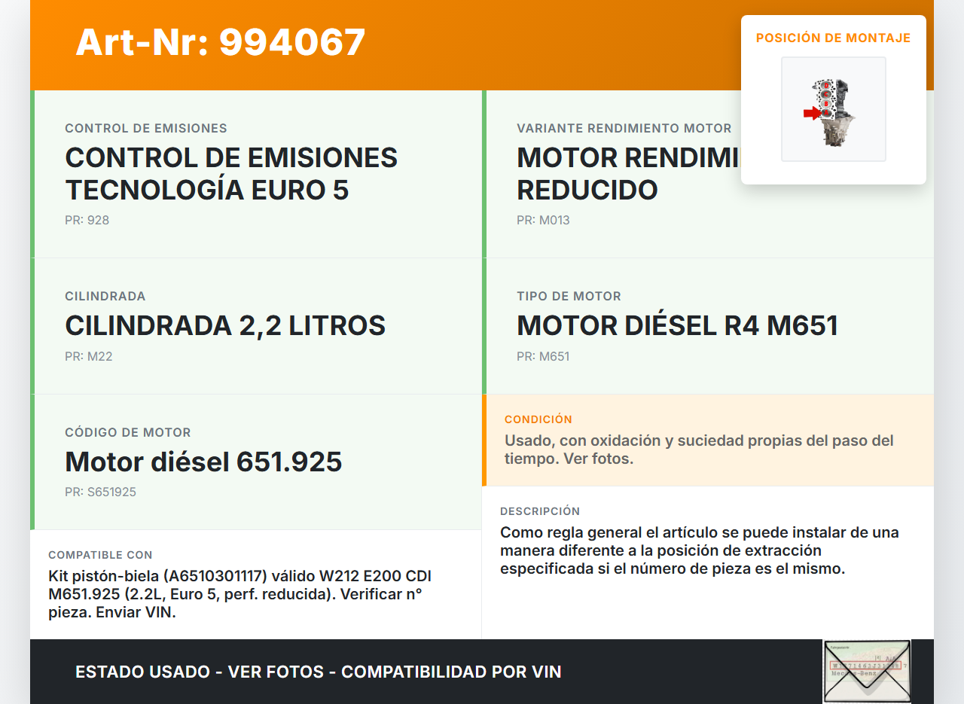Click the PR: S651925 code
The image size is (964, 704).
click(x=100, y=492)
